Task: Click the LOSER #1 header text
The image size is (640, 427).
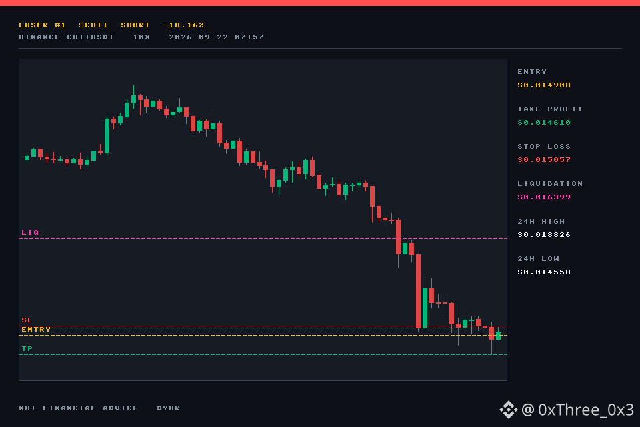Action: click(x=42, y=25)
